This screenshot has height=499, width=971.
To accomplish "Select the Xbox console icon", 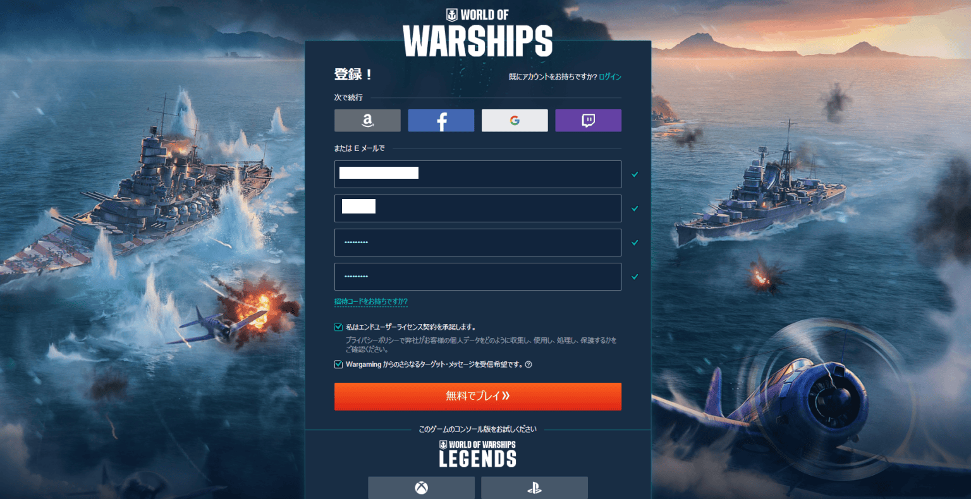I will (x=421, y=488).
